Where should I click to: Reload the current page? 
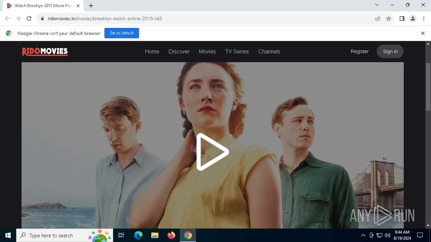pos(29,18)
